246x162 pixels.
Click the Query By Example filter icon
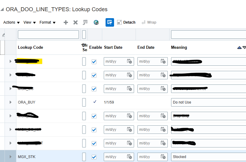tap(110, 22)
